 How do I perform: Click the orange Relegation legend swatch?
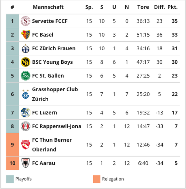[x=97, y=179]
